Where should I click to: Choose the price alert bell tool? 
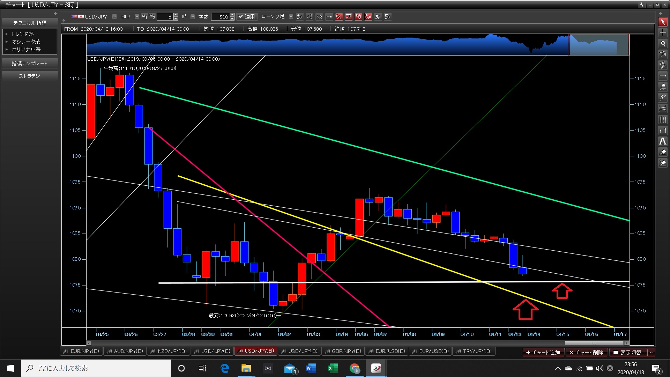click(x=663, y=87)
